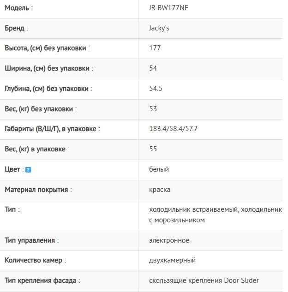
Task: Click the packaged dimensions 183.4/58.4/57.7
Action: [174, 129]
